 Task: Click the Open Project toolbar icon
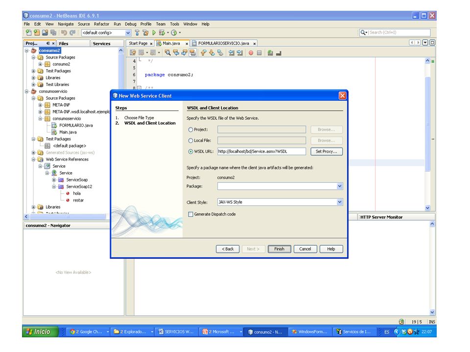tap(45, 32)
